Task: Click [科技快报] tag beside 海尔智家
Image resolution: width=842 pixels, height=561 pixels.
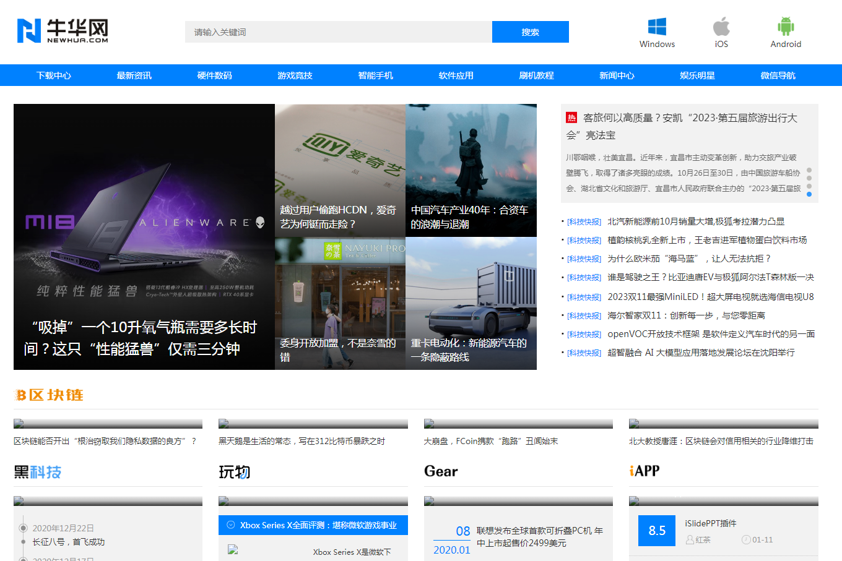Action: pyautogui.click(x=584, y=316)
